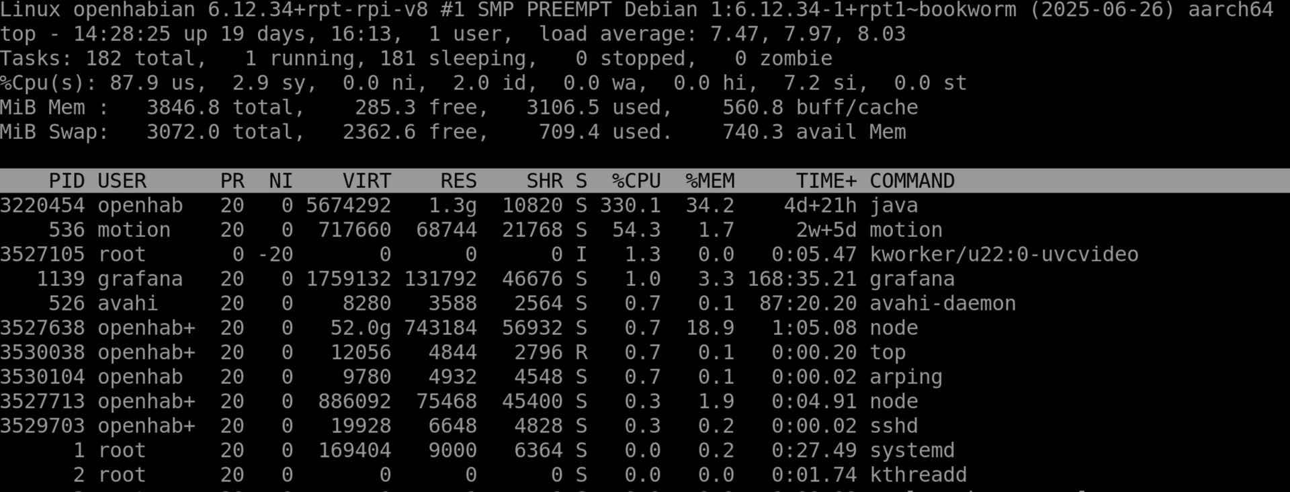Viewport: 1290px width, 492px height.
Task: Click the TIME+ column header
Action: [826, 181]
